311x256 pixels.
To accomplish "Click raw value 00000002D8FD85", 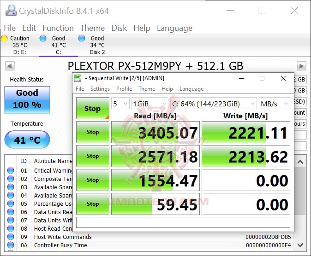I will (268, 237).
